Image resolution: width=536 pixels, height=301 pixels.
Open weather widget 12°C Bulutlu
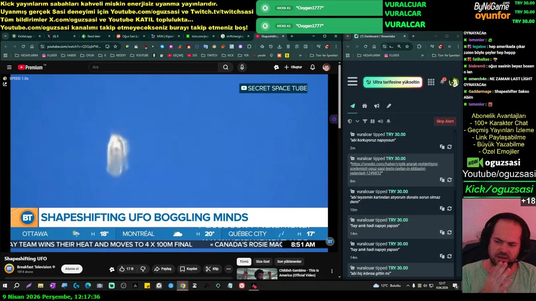(x=387, y=286)
